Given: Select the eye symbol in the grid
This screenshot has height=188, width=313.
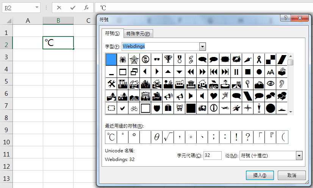Looking at the screenshot, I should (271, 84).
